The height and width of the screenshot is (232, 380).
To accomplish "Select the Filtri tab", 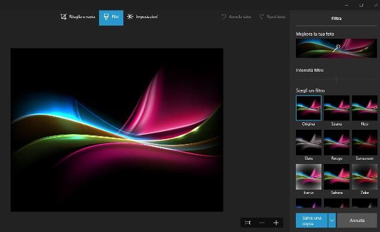I will [112, 17].
